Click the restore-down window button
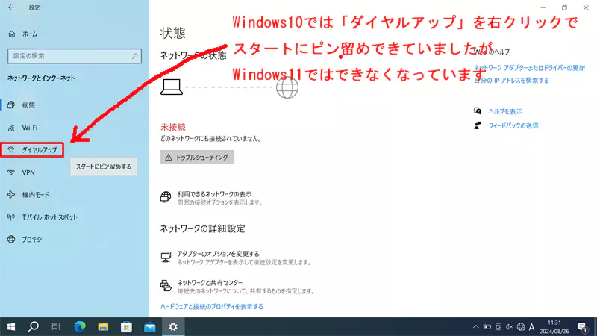 tap(565, 7)
